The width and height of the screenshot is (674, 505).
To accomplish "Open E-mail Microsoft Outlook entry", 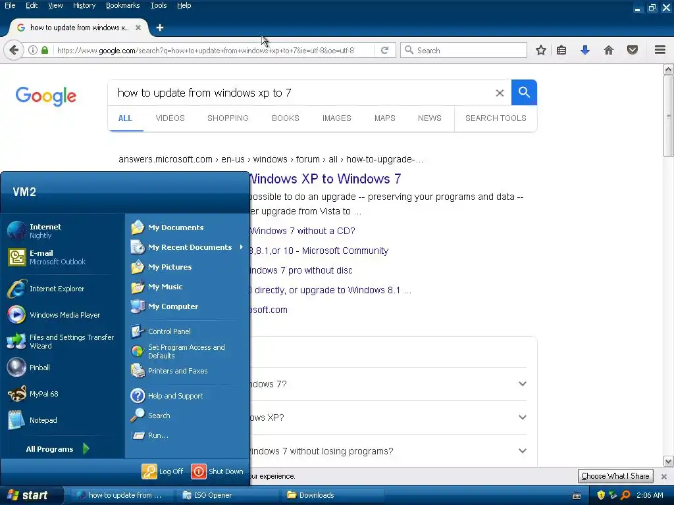I will pyautogui.click(x=47, y=257).
